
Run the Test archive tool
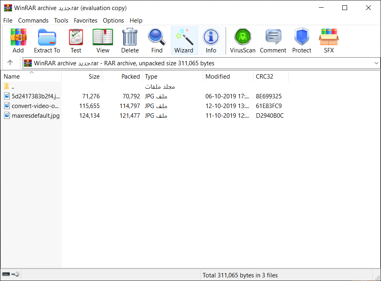click(76, 37)
